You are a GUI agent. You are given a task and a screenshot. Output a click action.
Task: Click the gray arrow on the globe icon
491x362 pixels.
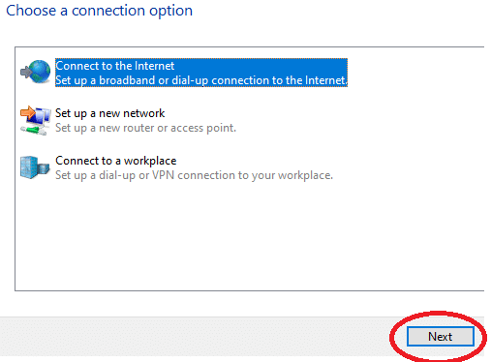[26, 72]
